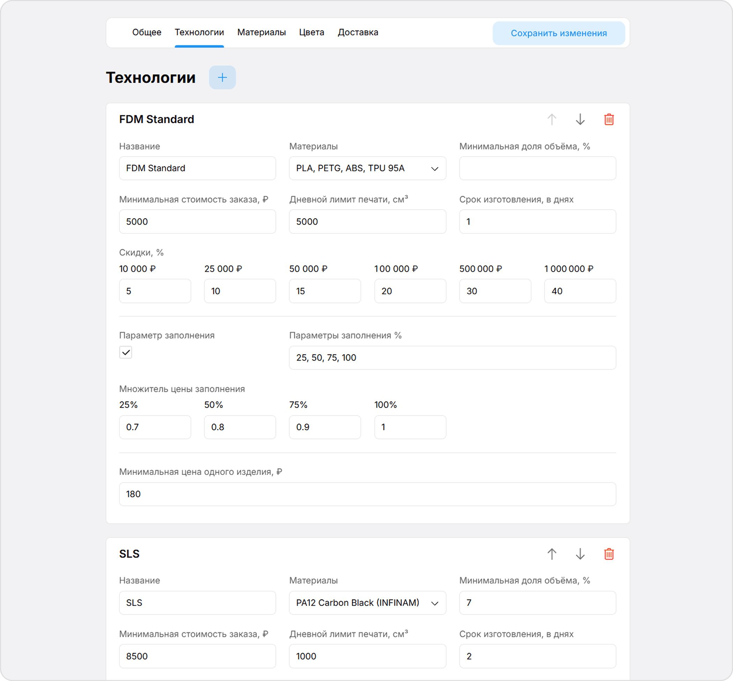Image resolution: width=733 pixels, height=681 pixels.
Task: Edit fill price multiplier for 100%
Action: 410,427
